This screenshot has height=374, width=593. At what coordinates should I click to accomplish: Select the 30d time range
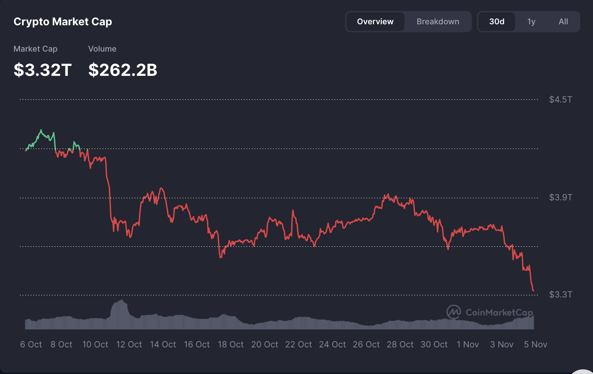pyautogui.click(x=497, y=21)
